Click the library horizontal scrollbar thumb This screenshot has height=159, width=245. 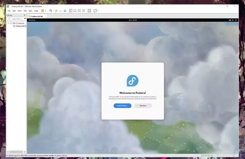(16, 152)
